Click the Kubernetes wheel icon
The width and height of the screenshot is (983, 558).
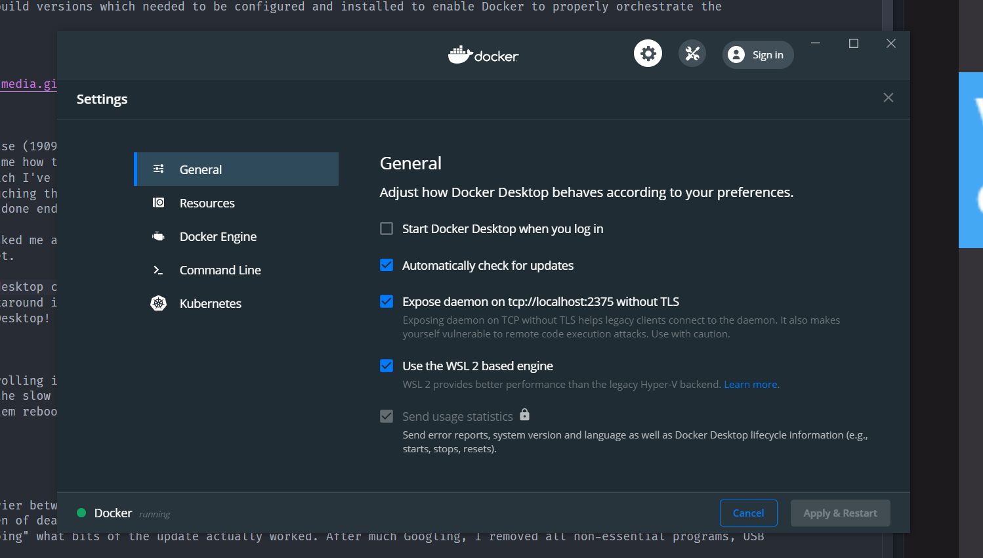tap(159, 303)
